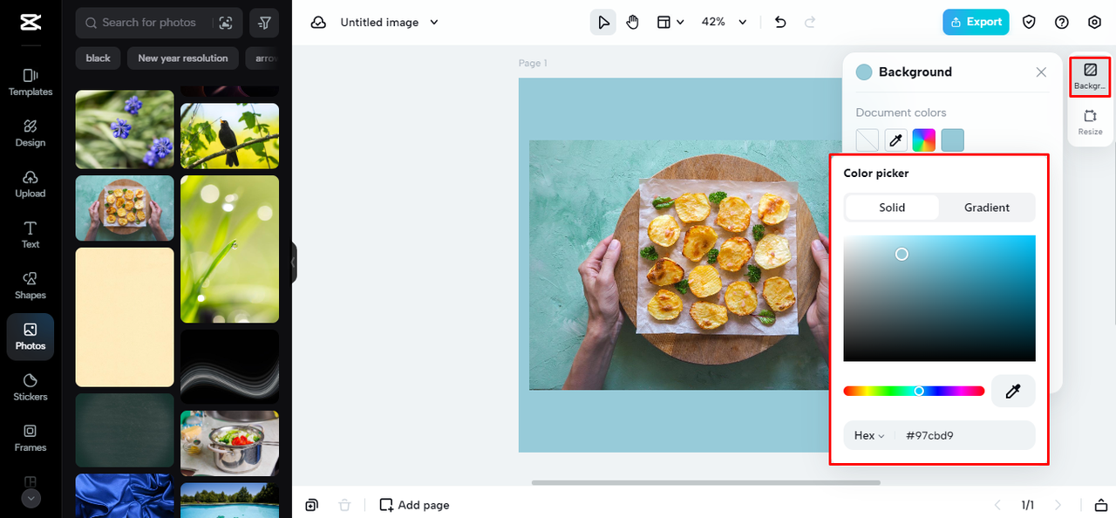Open the Shapes panel
Viewport: 1116px width, 518px height.
31,285
